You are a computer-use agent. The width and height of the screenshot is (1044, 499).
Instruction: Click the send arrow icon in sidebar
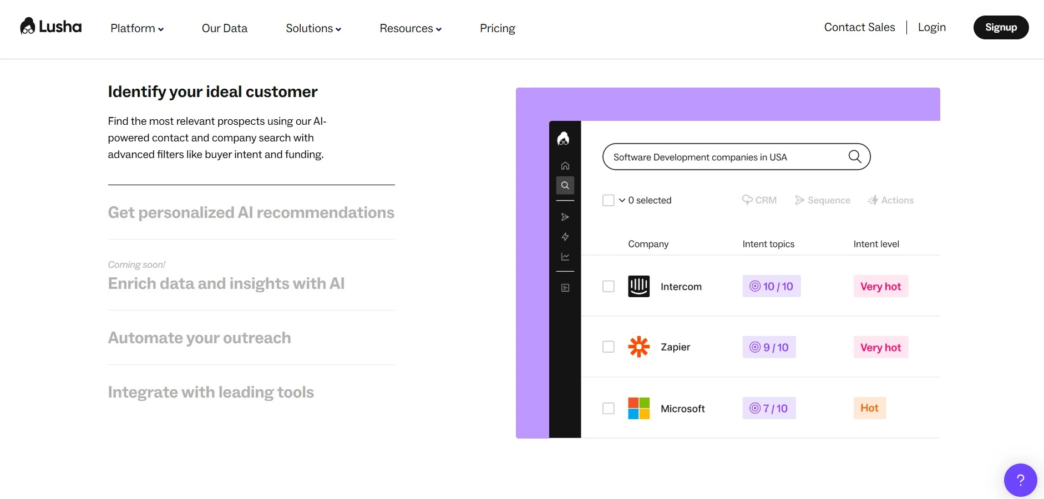(565, 217)
